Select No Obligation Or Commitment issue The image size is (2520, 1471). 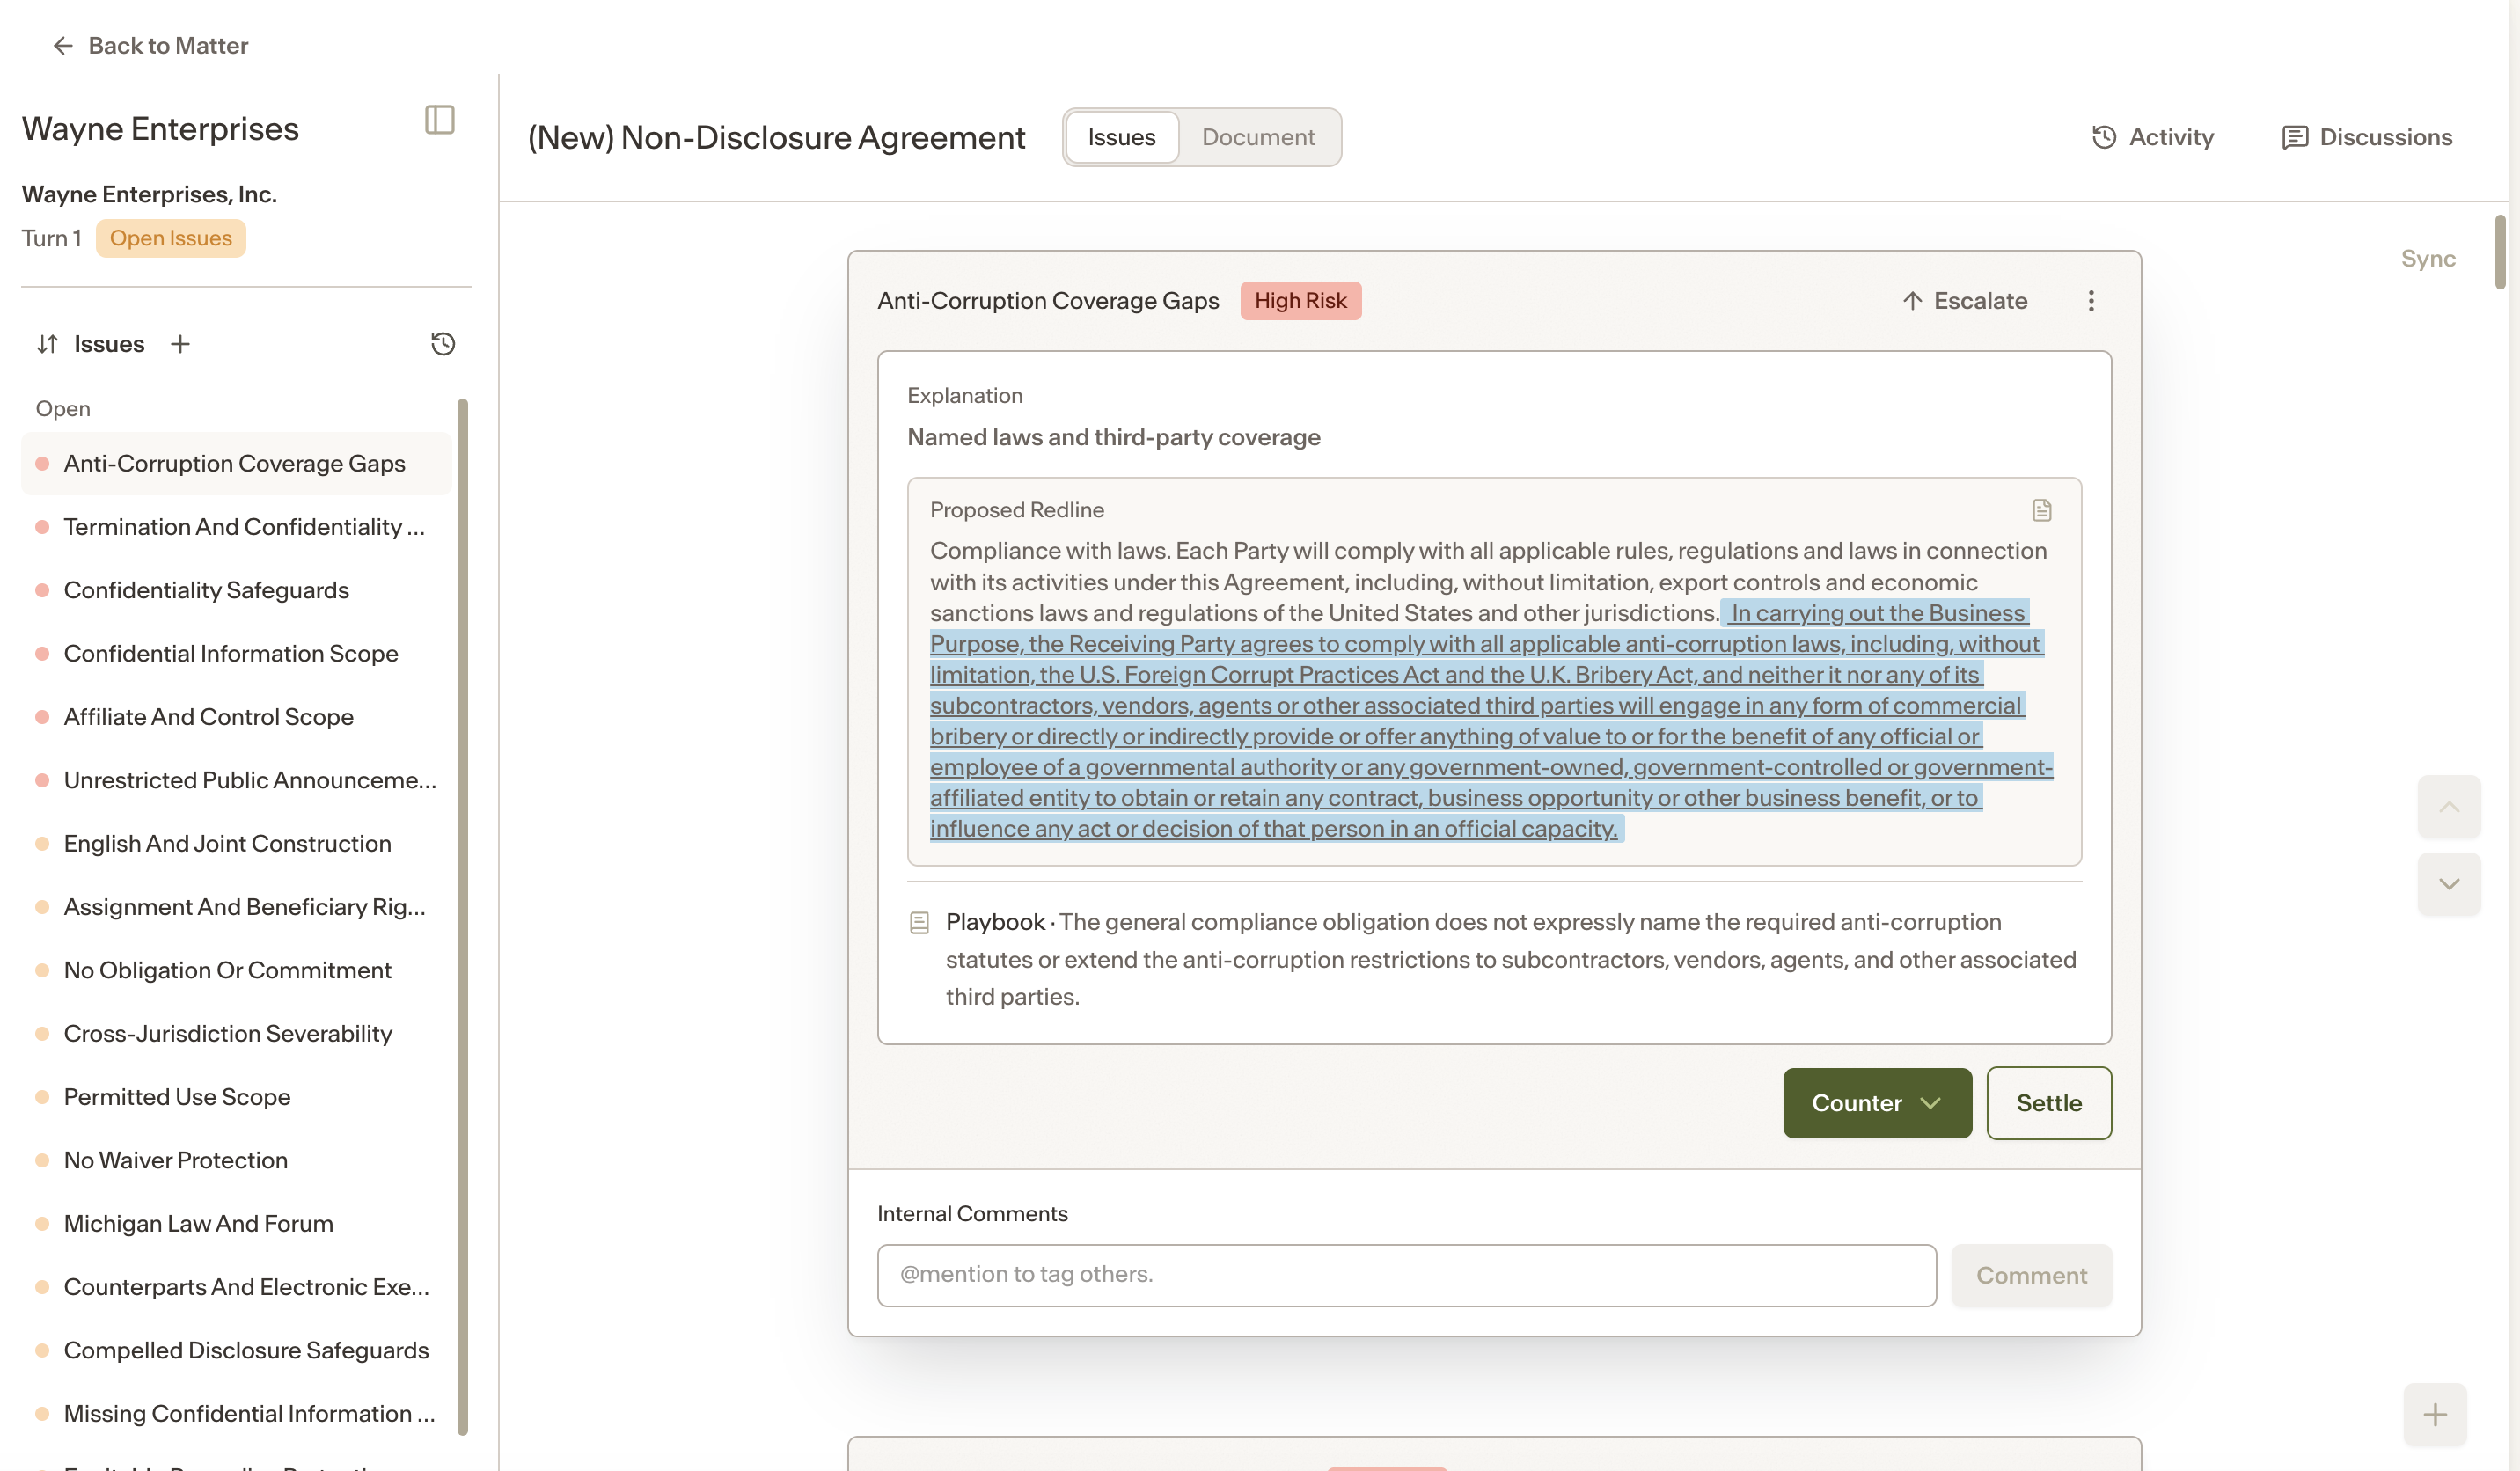click(235, 970)
